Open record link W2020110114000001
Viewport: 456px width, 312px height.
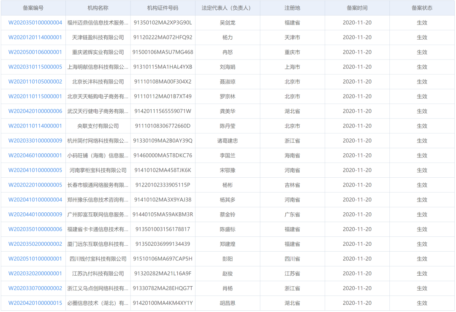pyautogui.click(x=35, y=126)
